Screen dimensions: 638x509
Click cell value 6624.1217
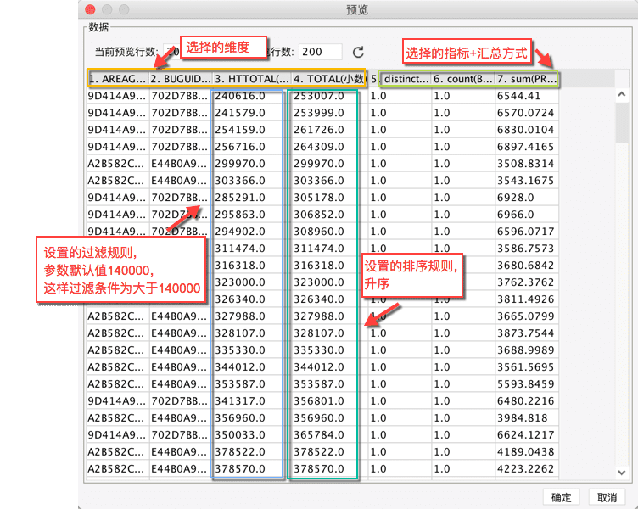tap(525, 435)
